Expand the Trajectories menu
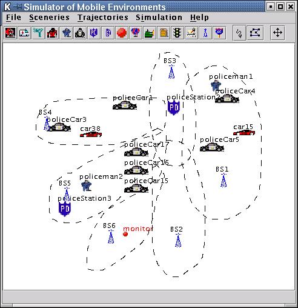298x308 pixels. (x=103, y=18)
